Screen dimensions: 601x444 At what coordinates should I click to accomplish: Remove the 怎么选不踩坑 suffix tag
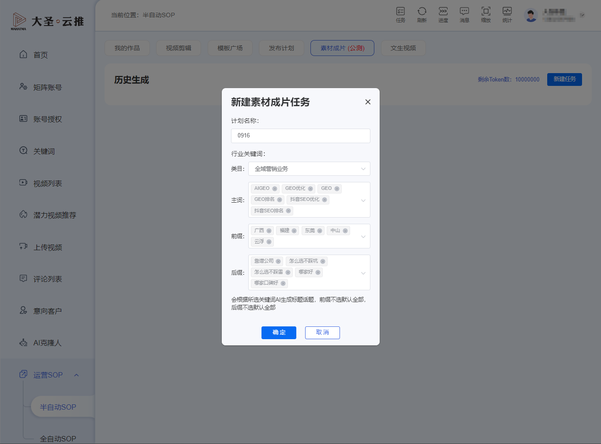click(x=323, y=261)
